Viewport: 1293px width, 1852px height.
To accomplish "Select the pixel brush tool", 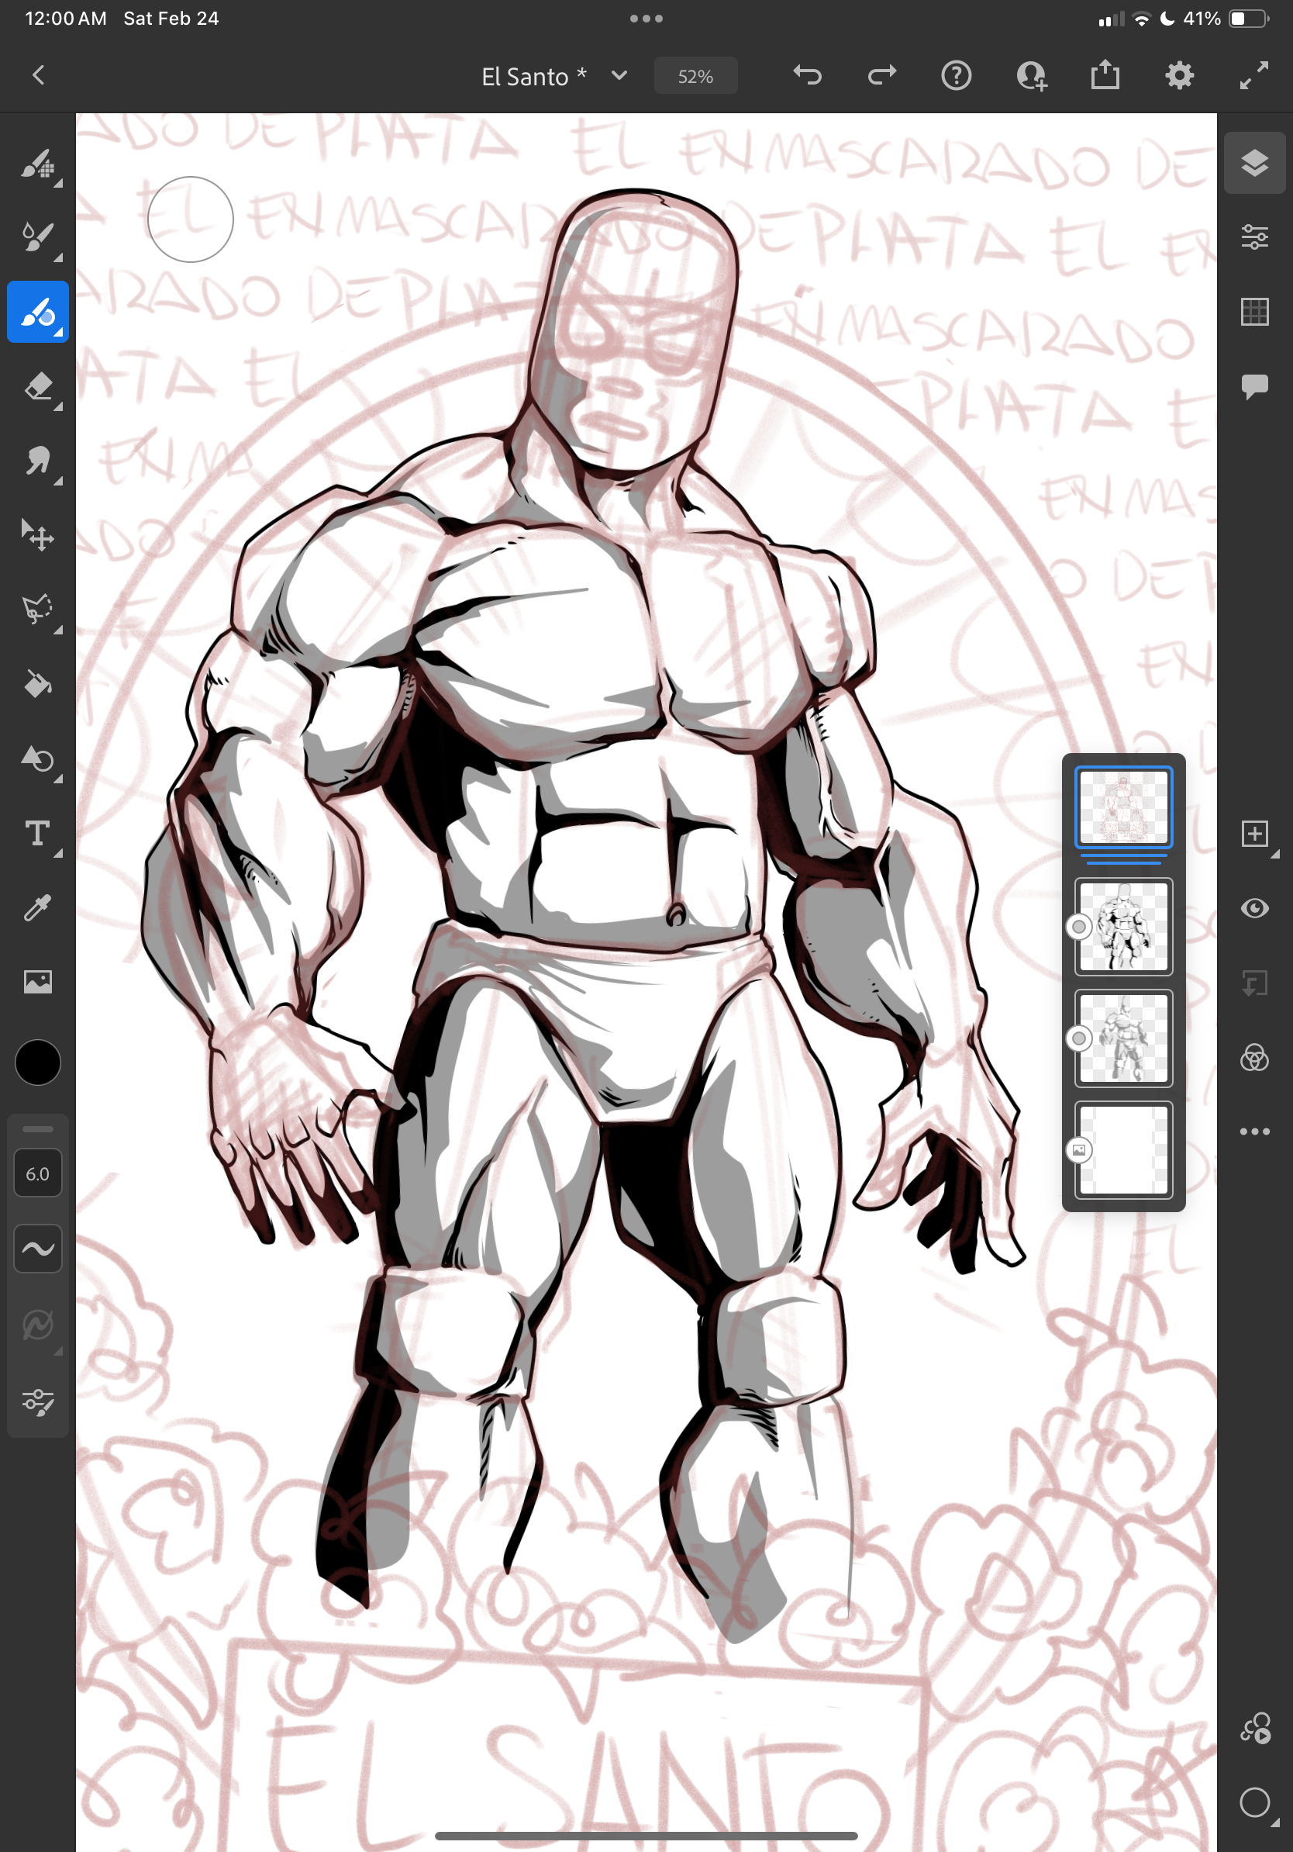I will (x=38, y=164).
